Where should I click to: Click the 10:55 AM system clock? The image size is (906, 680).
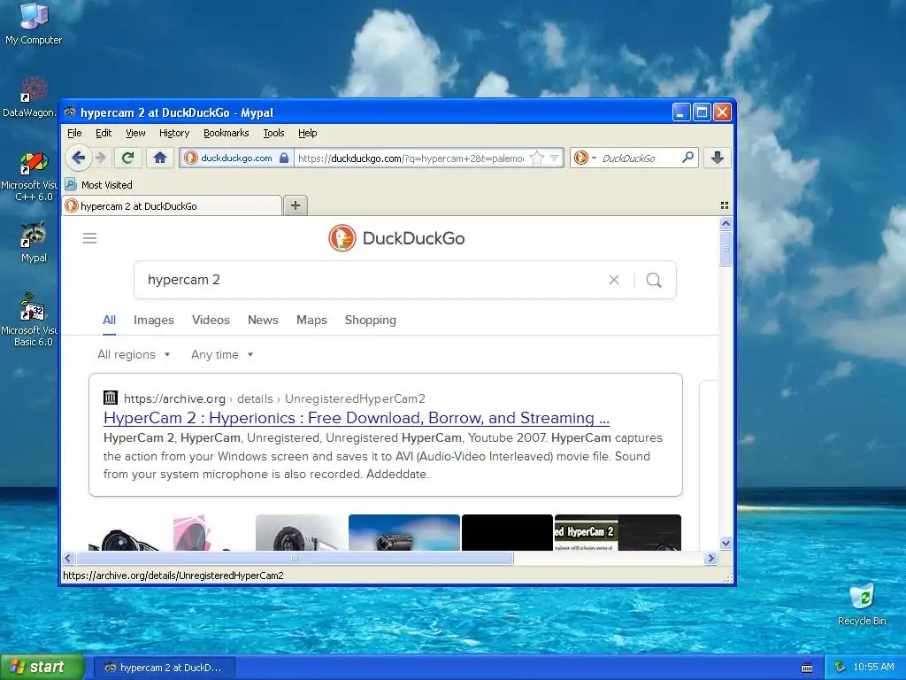pyautogui.click(x=873, y=668)
